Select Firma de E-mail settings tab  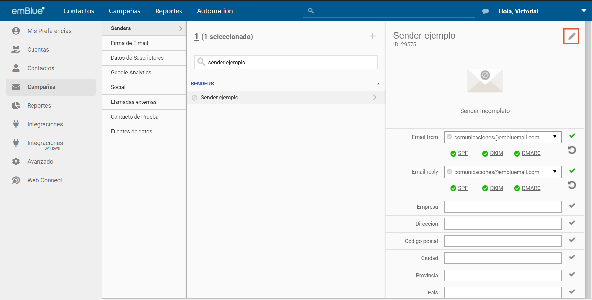129,43
